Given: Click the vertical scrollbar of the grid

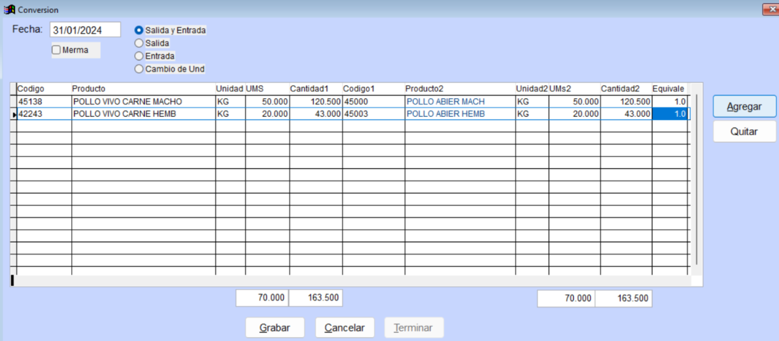Looking at the screenshot, I should click(x=695, y=179).
